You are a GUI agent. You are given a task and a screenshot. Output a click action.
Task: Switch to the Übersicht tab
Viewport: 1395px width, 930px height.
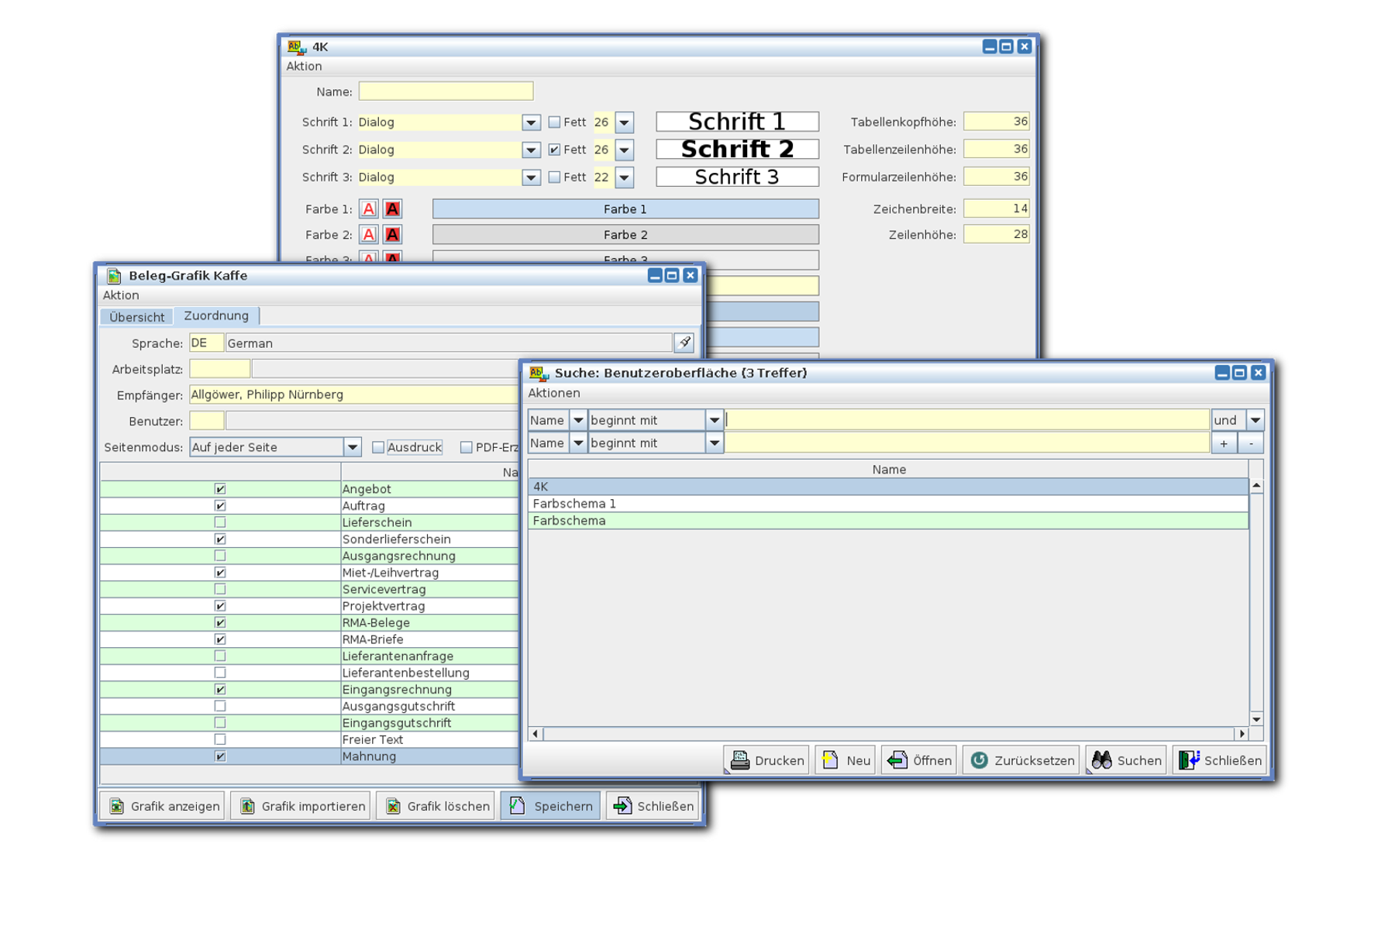pyautogui.click(x=136, y=317)
